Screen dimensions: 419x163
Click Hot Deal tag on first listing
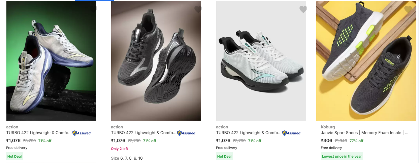coord(14,156)
